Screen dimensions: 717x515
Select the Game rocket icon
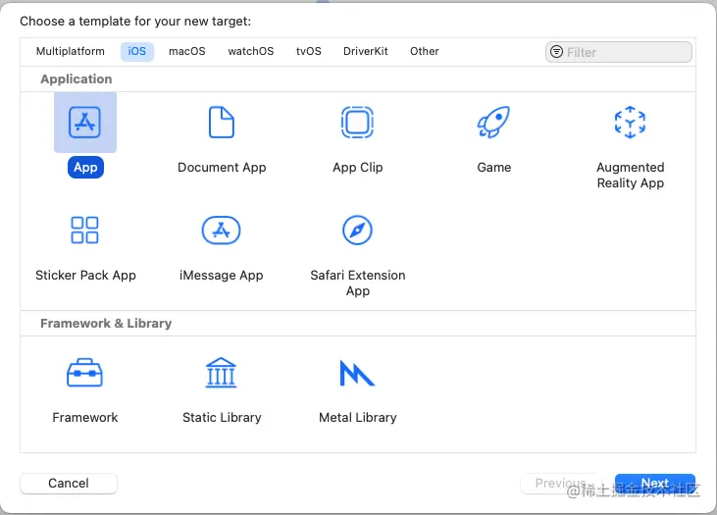(493, 122)
